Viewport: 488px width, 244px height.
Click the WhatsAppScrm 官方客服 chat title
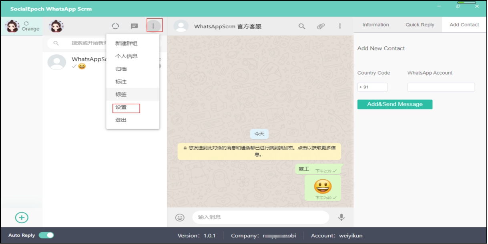tap(228, 26)
